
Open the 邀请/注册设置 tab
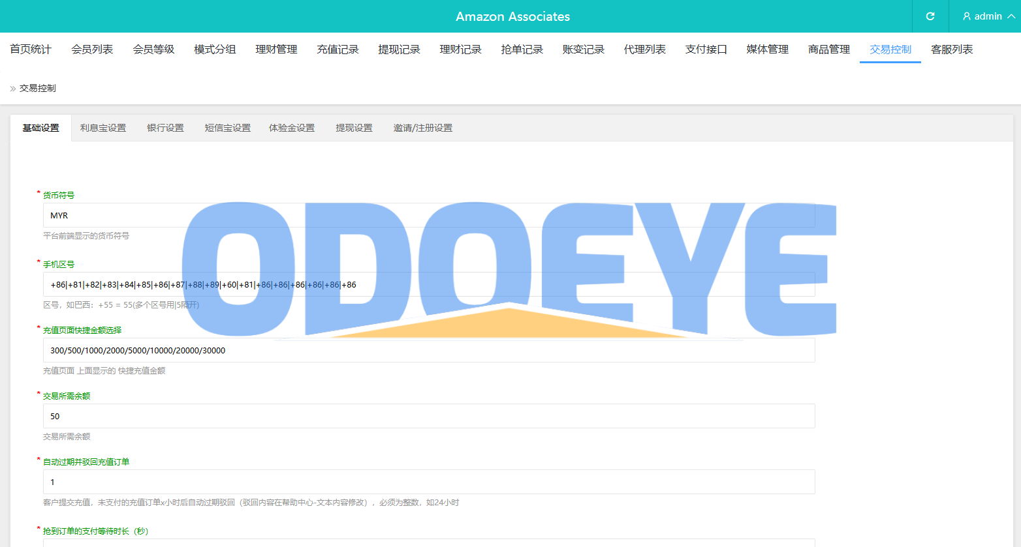coord(422,128)
